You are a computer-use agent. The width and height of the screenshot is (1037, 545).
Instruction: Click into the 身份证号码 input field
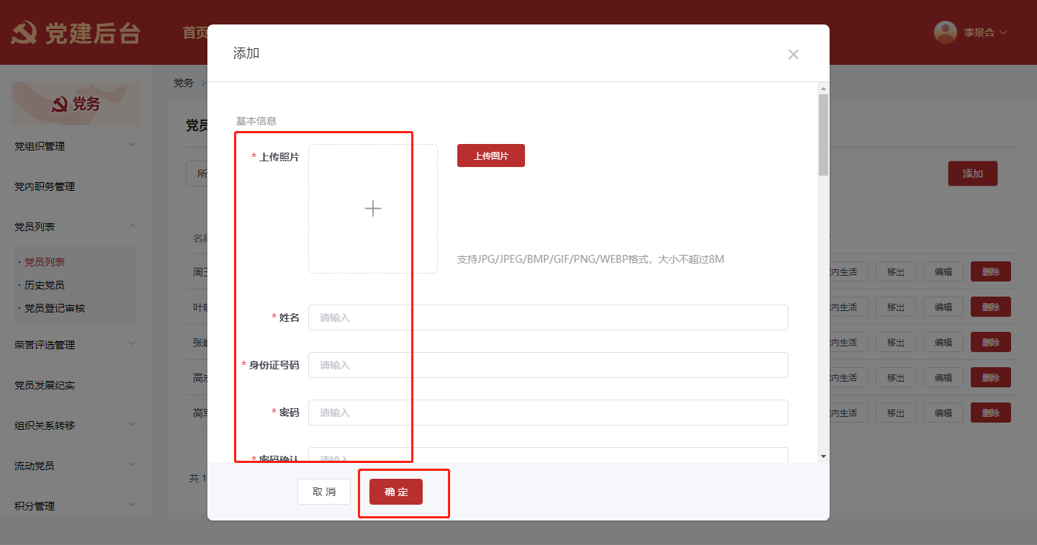(547, 365)
